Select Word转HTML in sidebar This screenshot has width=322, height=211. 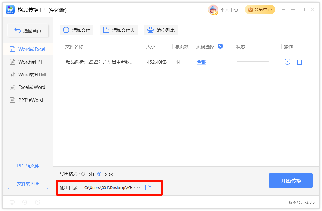(x=28, y=75)
